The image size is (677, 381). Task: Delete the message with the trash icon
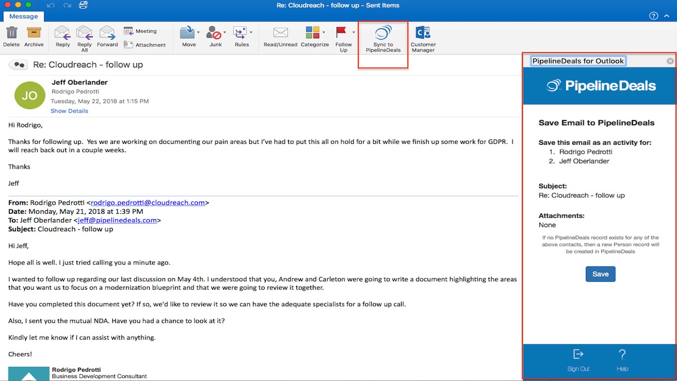point(11,37)
